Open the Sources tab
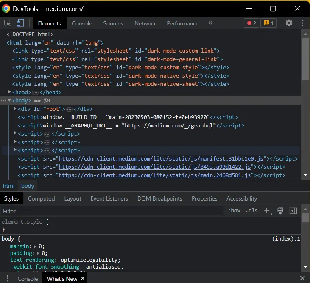Image resolution: width=310 pixels, height=283 pixels. point(113,23)
